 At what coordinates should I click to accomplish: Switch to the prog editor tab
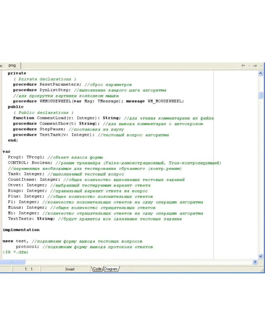click(x=12, y=66)
